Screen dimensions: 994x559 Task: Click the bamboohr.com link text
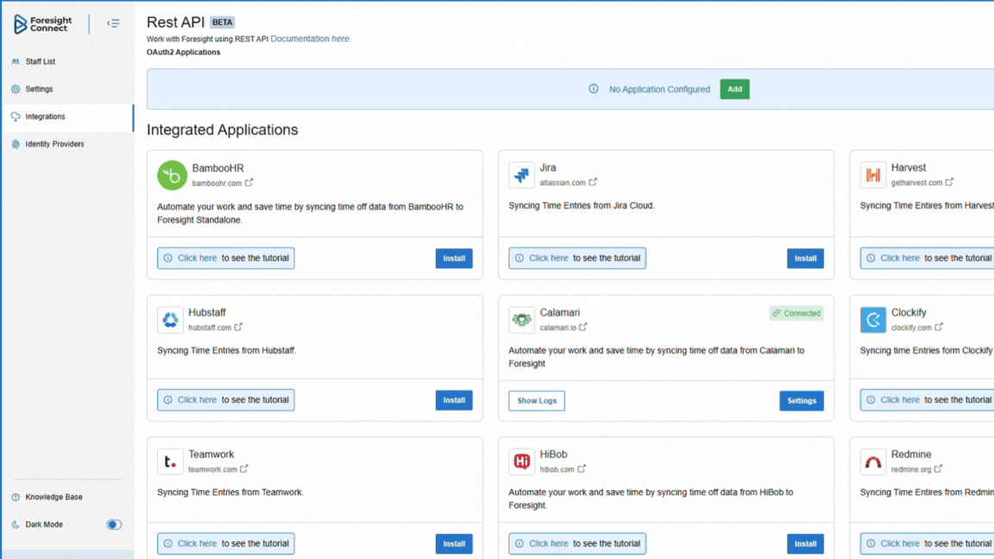[217, 183]
